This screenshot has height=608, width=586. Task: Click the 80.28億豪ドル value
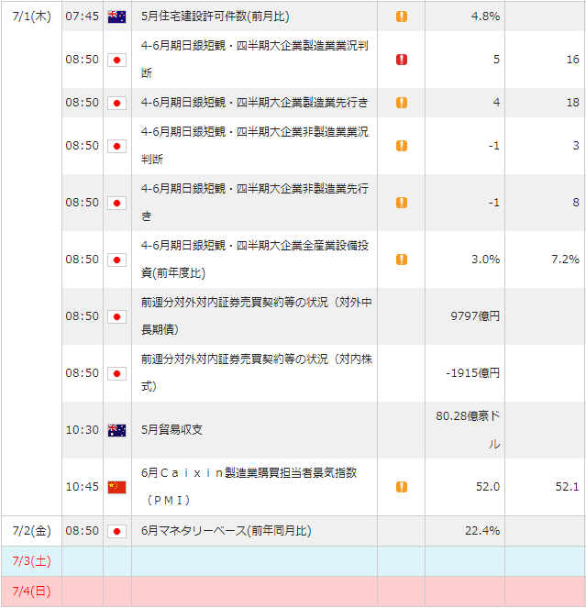(x=468, y=430)
